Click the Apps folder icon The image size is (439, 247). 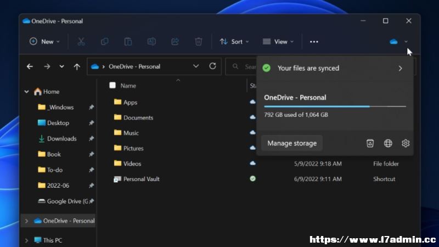pyautogui.click(x=117, y=102)
